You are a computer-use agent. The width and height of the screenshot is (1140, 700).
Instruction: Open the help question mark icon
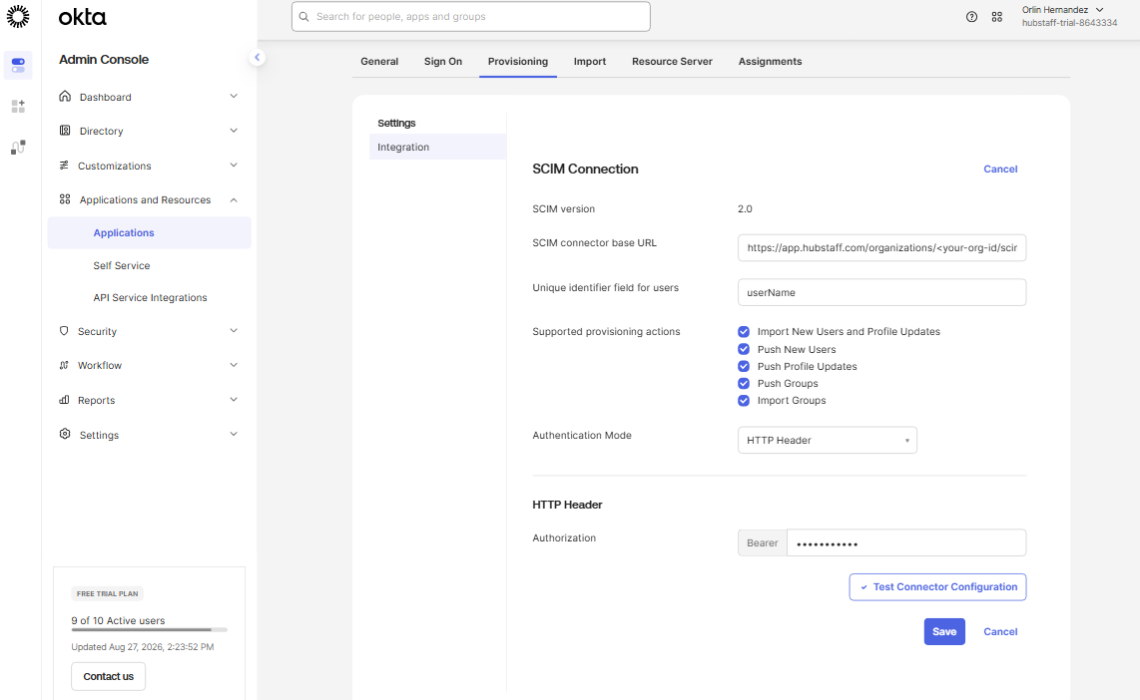971,17
